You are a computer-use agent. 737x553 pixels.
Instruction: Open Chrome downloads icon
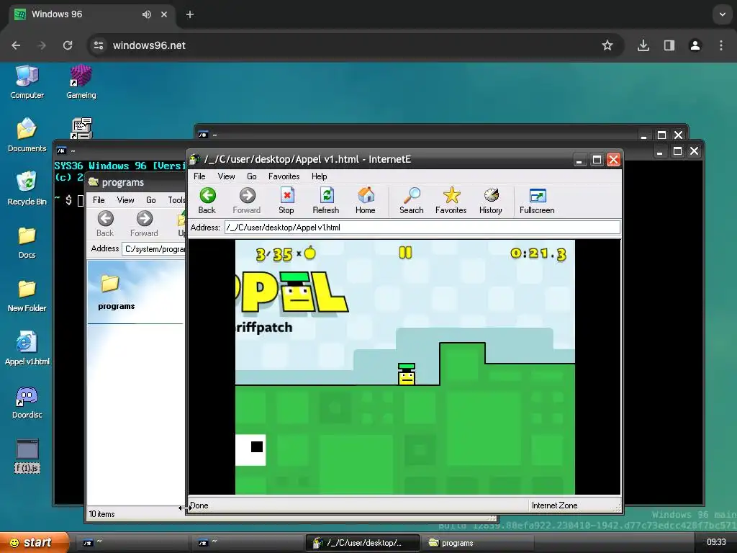(x=643, y=45)
